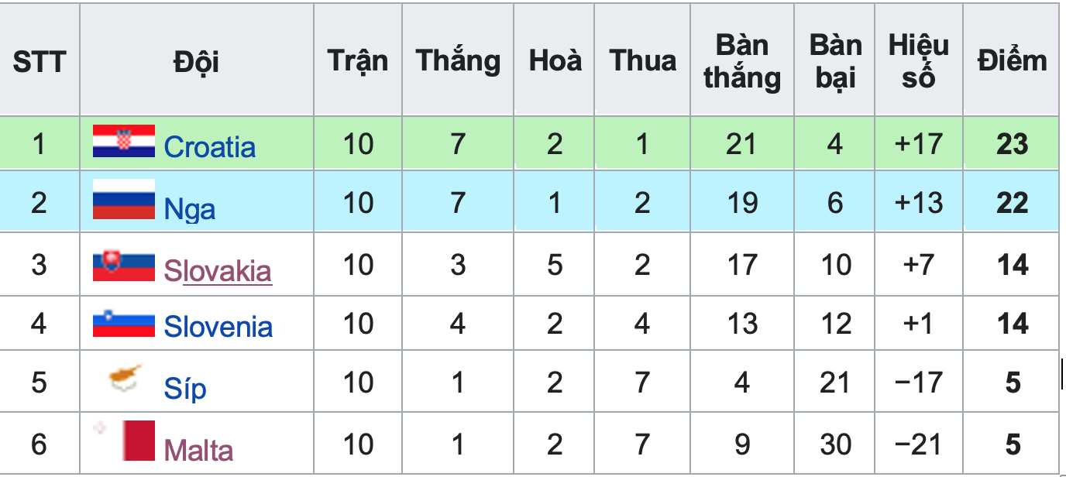
Task: Click the Hiệu số column header
Action: click(918, 60)
